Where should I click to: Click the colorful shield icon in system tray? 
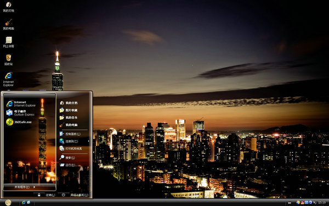[298, 202]
